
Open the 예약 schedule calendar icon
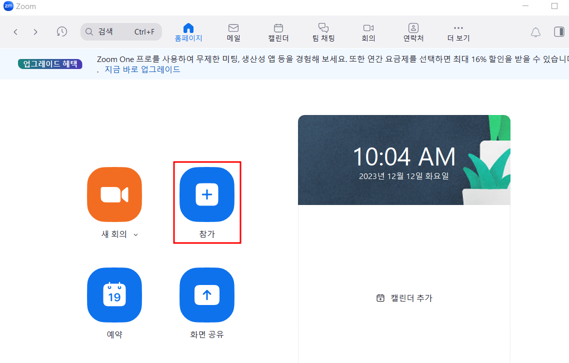pos(114,295)
